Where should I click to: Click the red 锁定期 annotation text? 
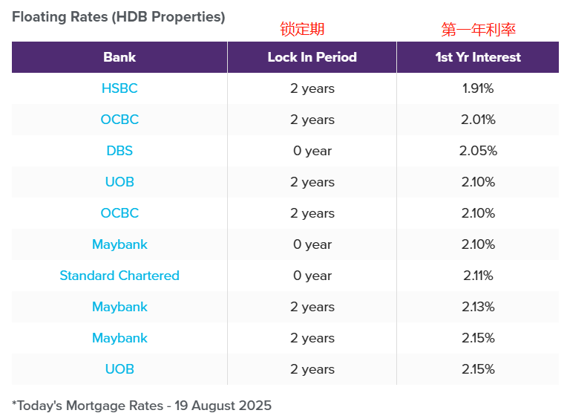(302, 29)
